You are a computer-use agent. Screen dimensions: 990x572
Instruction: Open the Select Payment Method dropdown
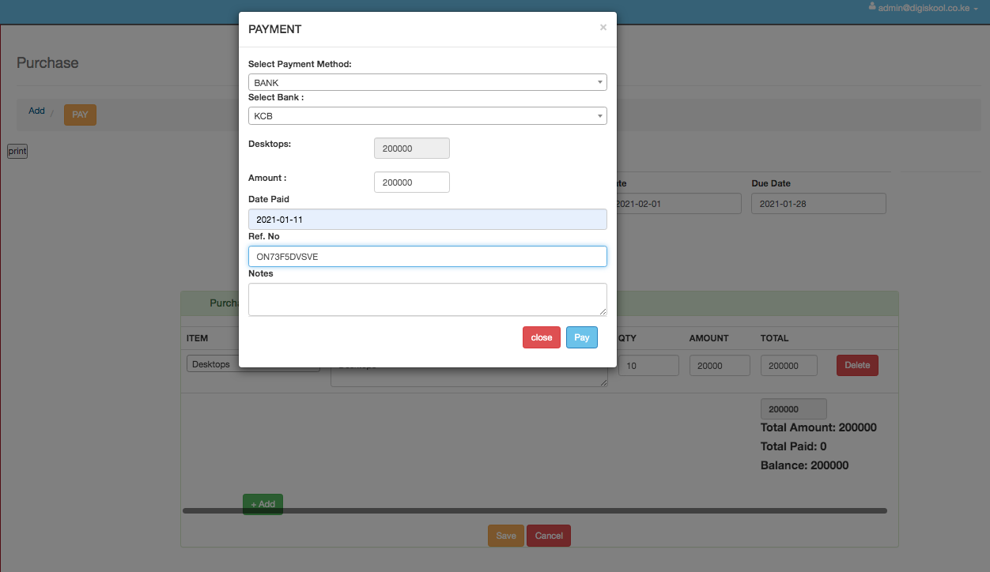427,82
